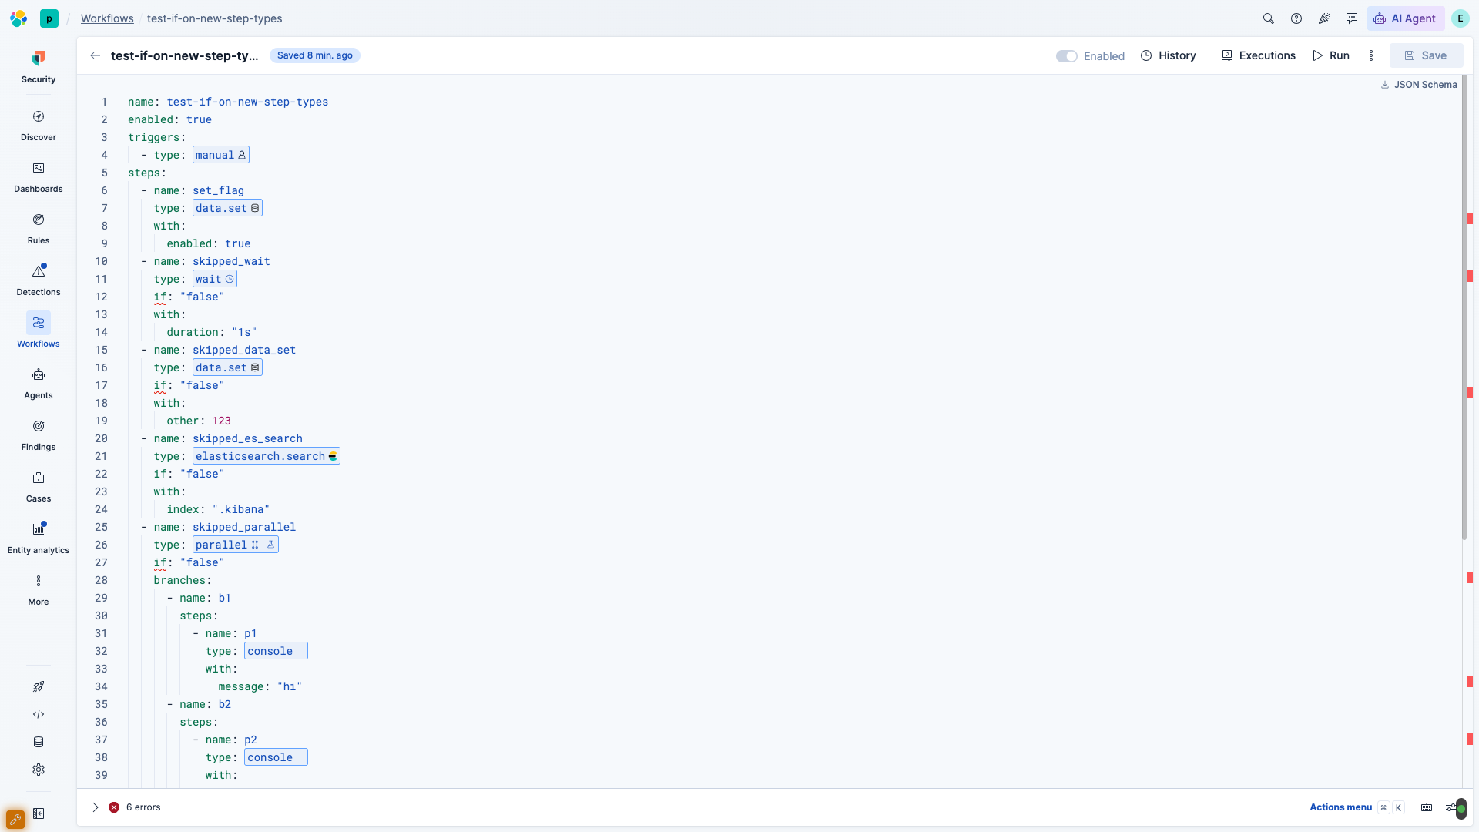Select Workflows in the sidebar
This screenshot has height=832, width=1479.
[39, 332]
